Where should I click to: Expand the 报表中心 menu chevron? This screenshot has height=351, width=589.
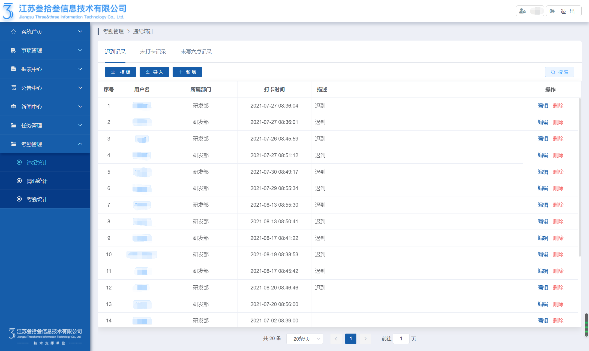[80, 69]
